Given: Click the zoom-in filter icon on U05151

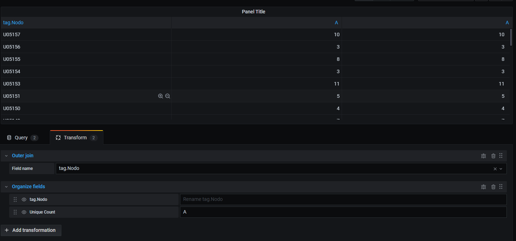Looking at the screenshot, I should pos(161,96).
